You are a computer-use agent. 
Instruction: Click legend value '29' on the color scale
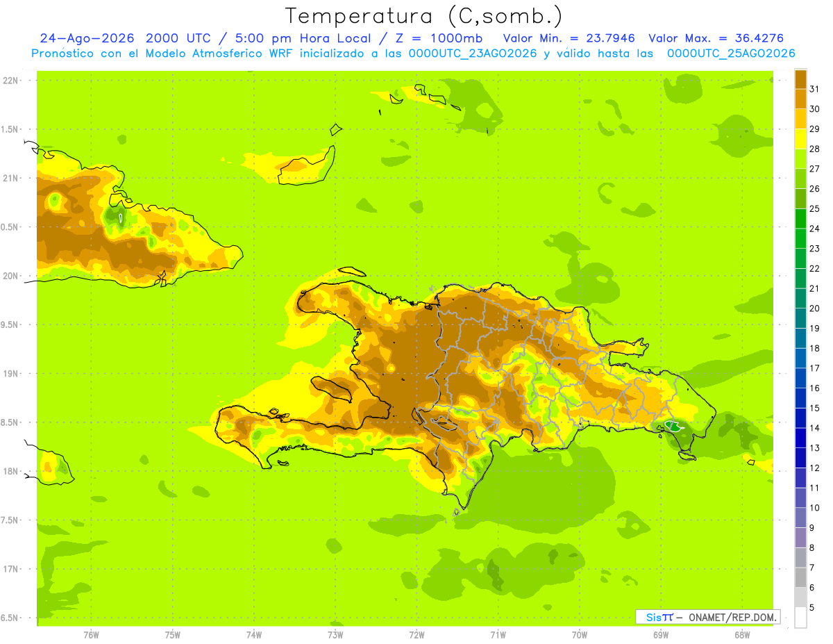[x=814, y=129]
